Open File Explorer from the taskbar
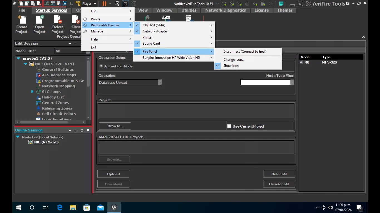This screenshot has height=213, width=380. point(73,207)
